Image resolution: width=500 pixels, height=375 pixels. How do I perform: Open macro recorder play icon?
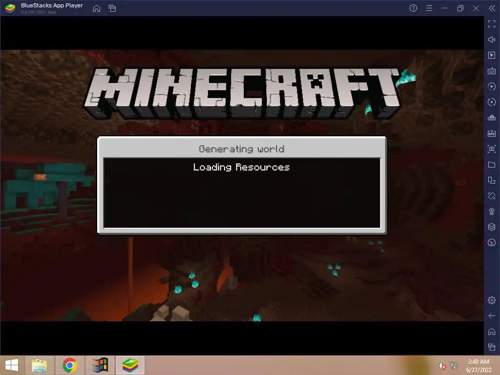[x=492, y=86]
